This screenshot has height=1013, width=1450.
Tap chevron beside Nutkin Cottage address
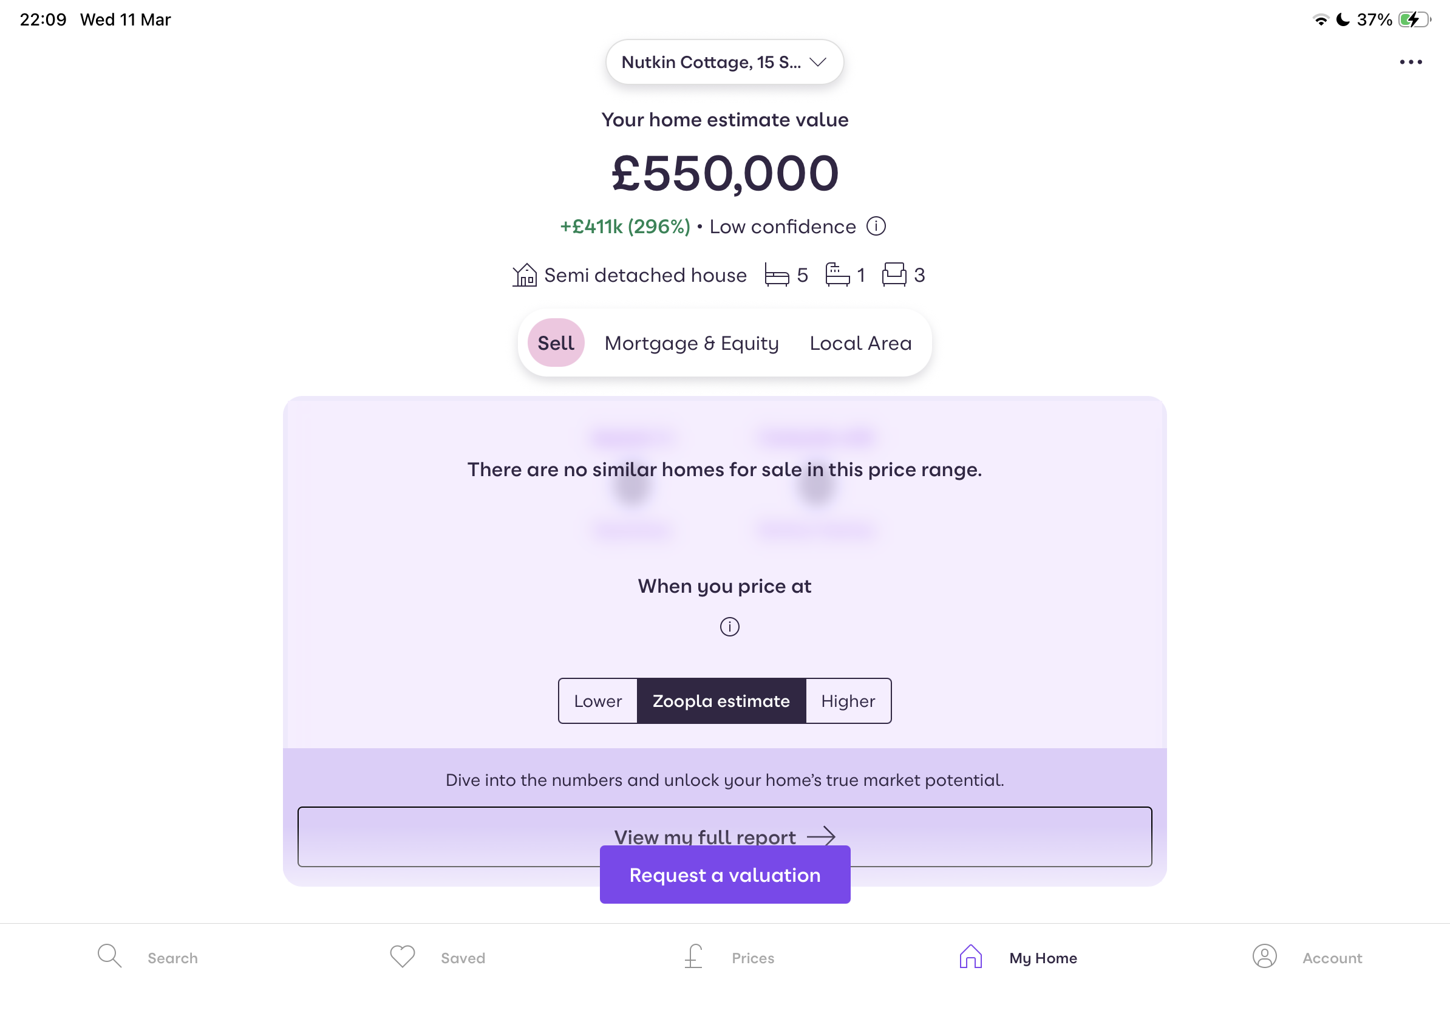coord(818,62)
